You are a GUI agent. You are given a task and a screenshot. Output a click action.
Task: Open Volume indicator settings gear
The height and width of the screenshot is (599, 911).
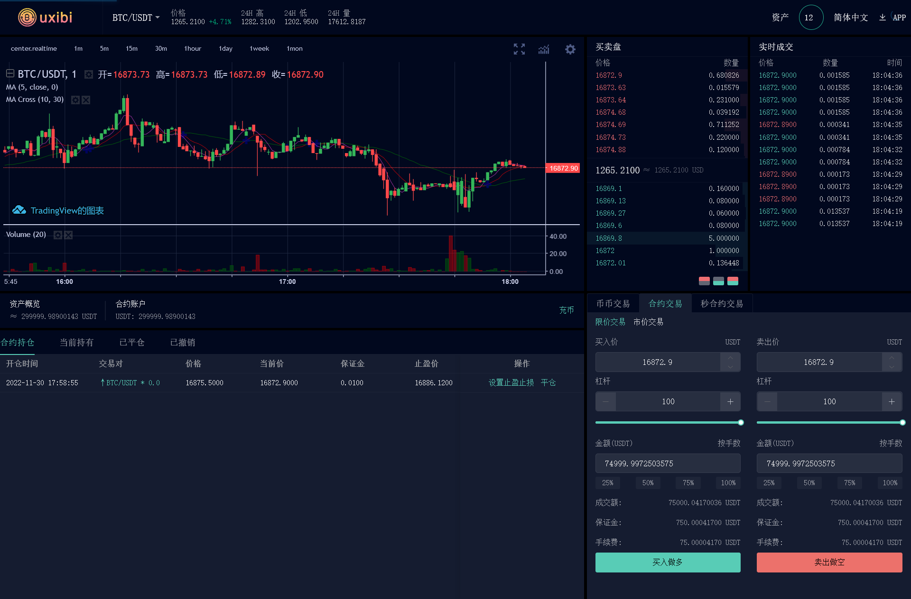pyautogui.click(x=58, y=235)
